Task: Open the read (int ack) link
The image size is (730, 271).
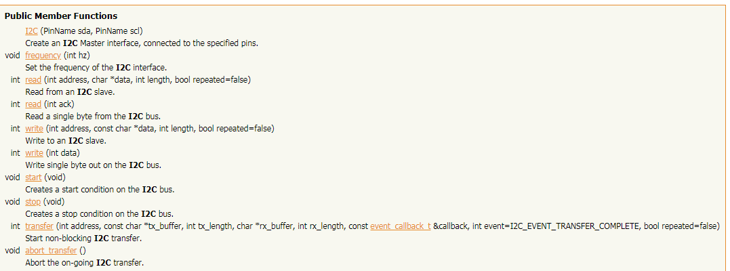Action: 33,104
